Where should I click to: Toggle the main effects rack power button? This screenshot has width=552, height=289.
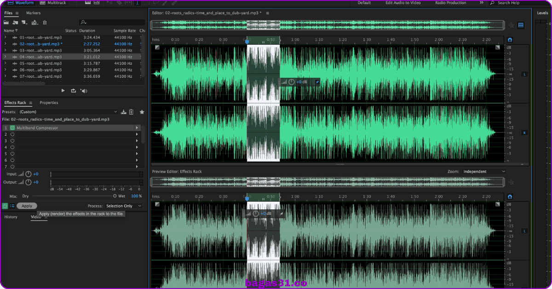point(5,206)
